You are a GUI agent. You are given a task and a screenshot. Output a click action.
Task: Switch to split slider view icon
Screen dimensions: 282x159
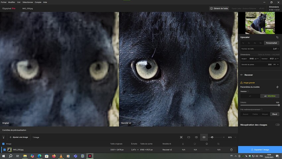pyautogui.click(x=196, y=137)
